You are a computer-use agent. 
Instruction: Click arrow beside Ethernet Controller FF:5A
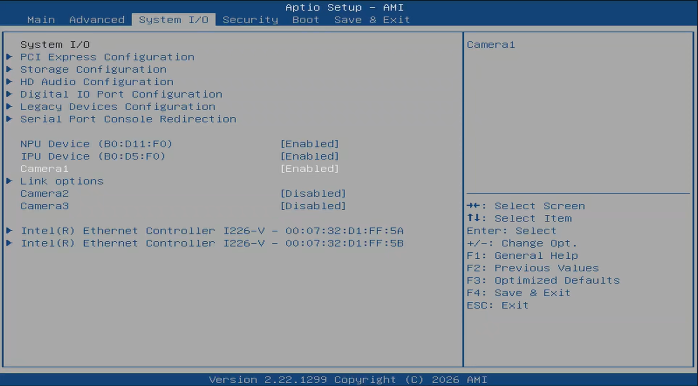[9, 230]
